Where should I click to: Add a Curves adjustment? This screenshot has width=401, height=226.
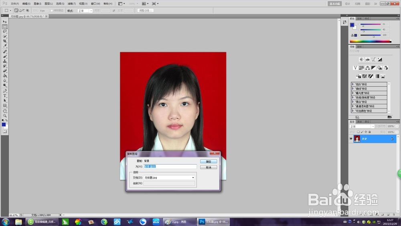point(374,59)
